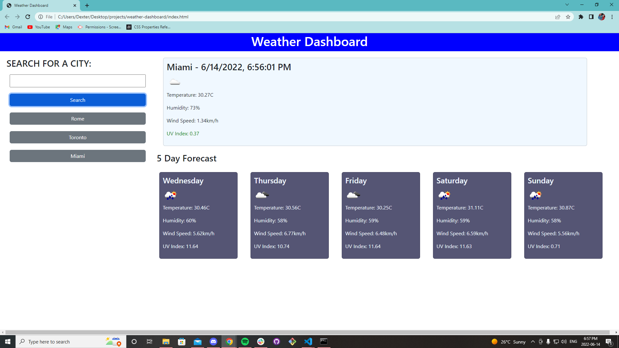Viewport: 619px width, 348px height.
Task: Launch Spotify from the taskbar
Action: tap(245, 342)
